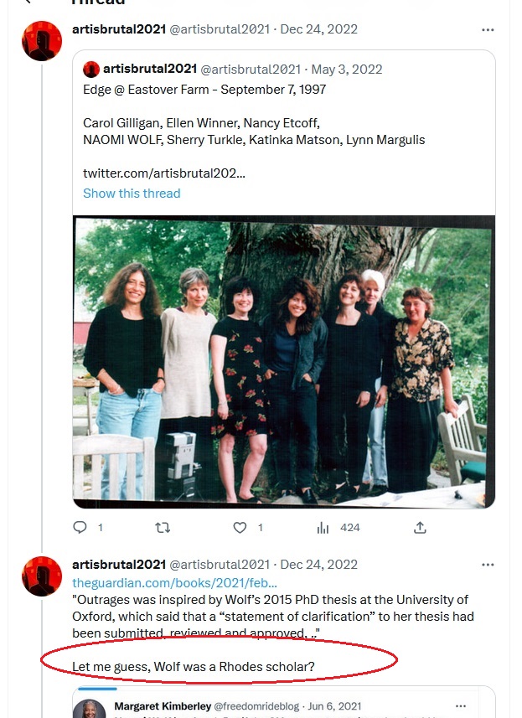Viewport: 522px width, 718px height.
Task: Open the Margaret Kimberley display name
Action: click(x=163, y=707)
